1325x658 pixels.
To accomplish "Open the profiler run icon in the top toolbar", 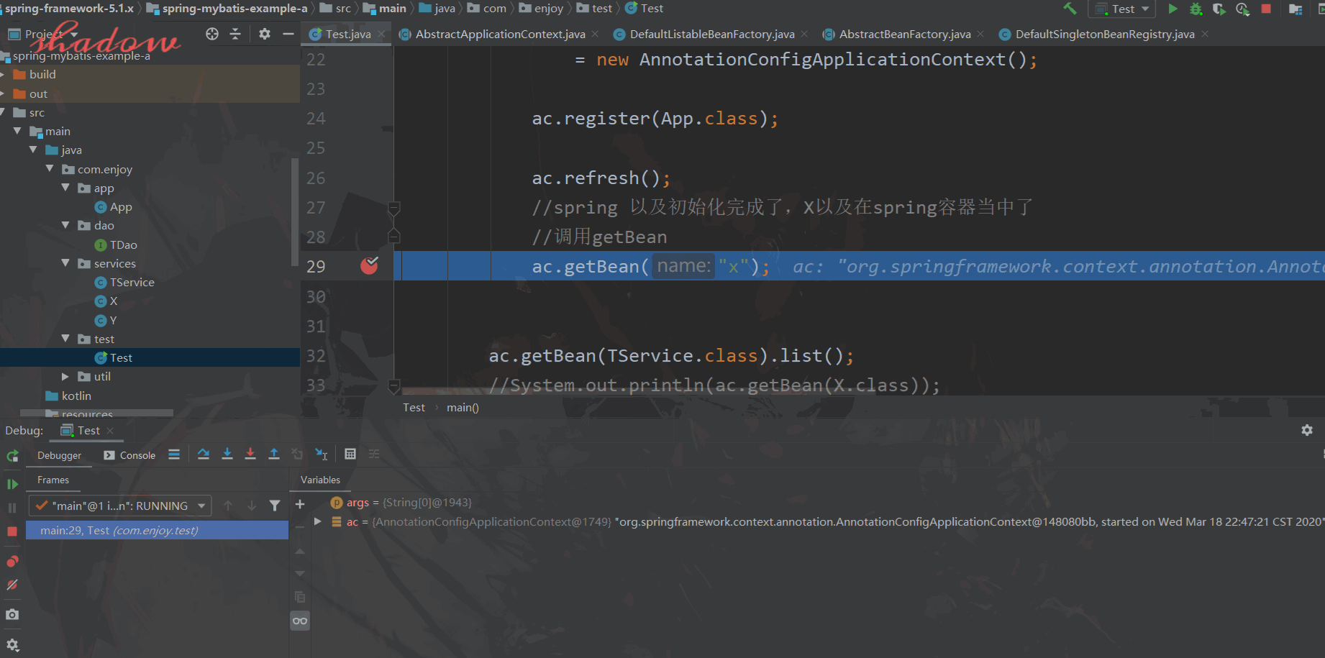I will pyautogui.click(x=1242, y=9).
